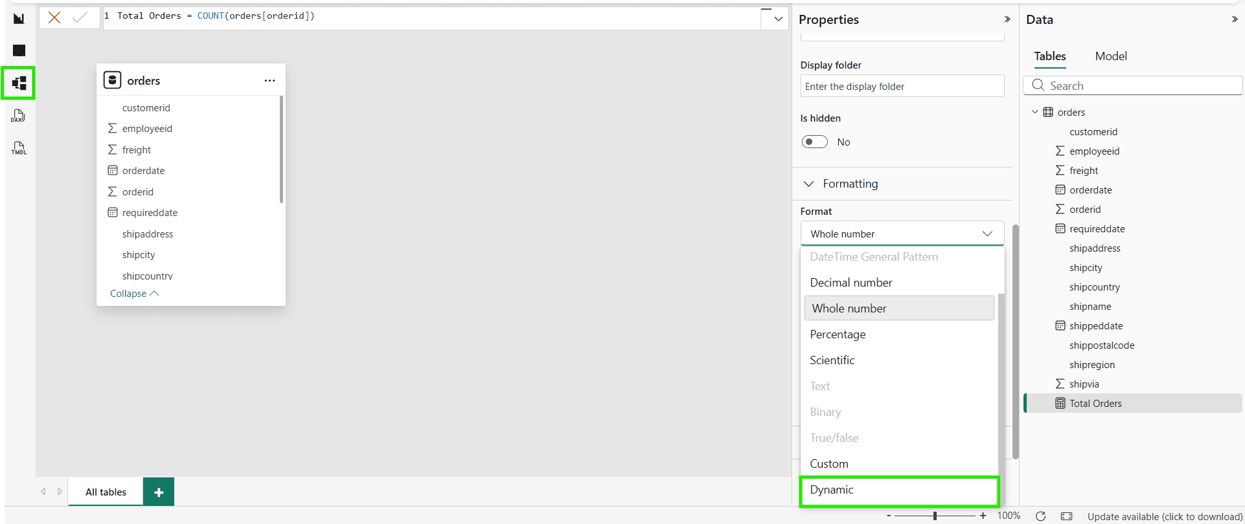This screenshot has height=524, width=1245.
Task: Select shippostalcode in Data pane
Action: 1102,345
